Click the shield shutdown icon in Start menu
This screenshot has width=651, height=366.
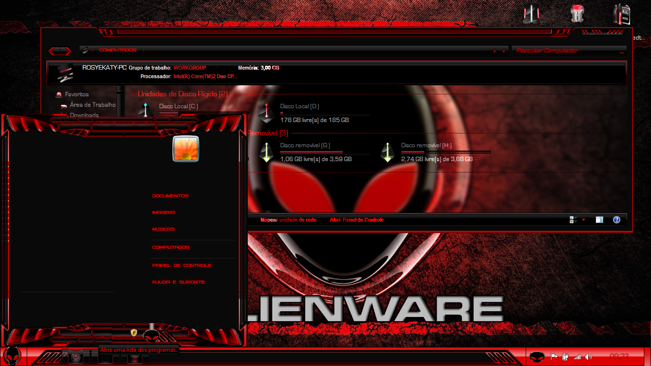[134, 332]
